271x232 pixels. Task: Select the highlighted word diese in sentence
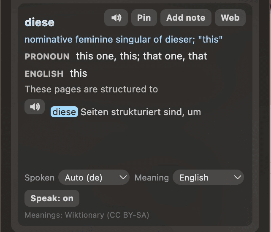click(64, 112)
